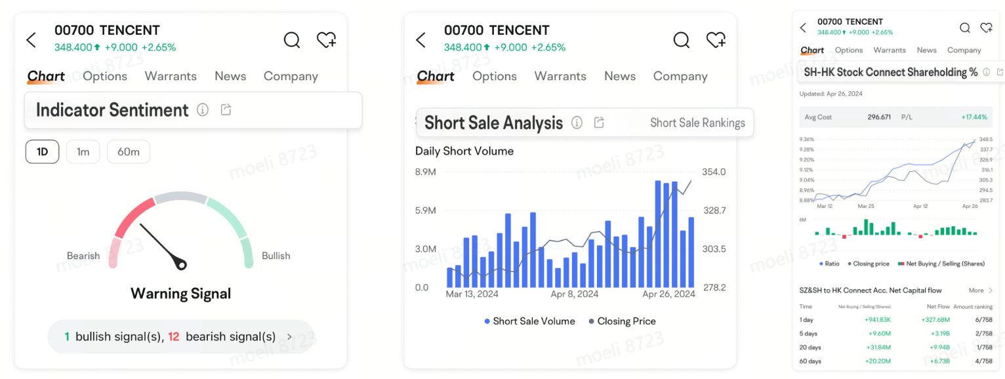The width and height of the screenshot is (1005, 379).
Task: Select the 60 days net flow row
Action: [896, 361]
